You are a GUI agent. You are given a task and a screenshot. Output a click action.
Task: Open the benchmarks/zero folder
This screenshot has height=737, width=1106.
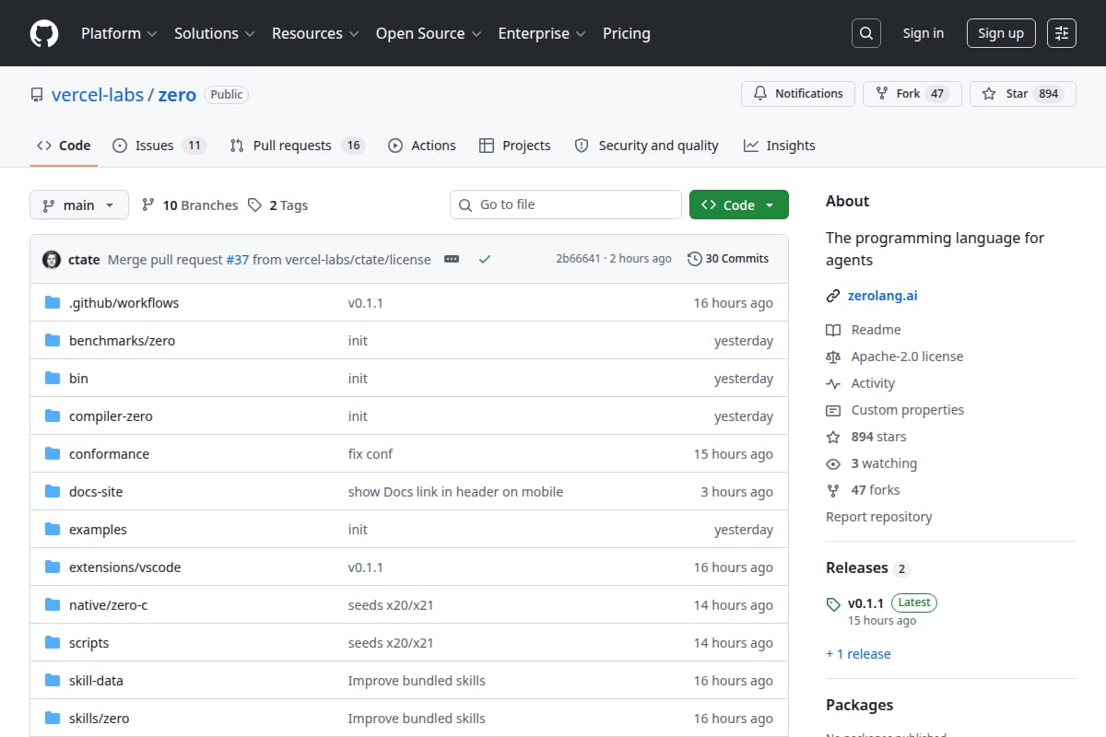pyautogui.click(x=122, y=341)
